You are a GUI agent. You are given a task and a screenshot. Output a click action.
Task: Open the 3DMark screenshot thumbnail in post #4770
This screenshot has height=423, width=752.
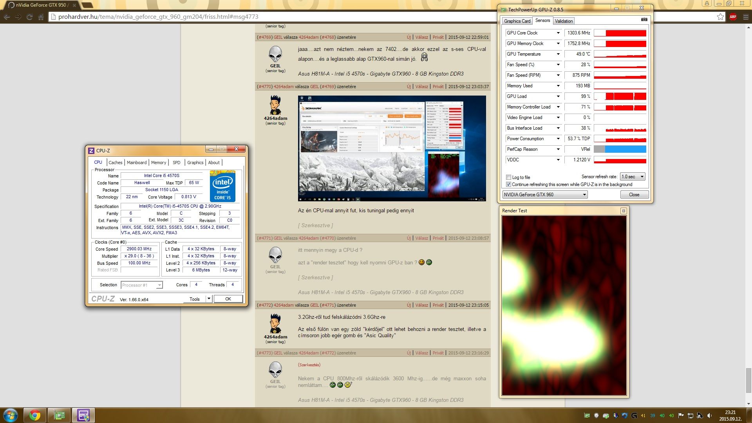pos(392,148)
